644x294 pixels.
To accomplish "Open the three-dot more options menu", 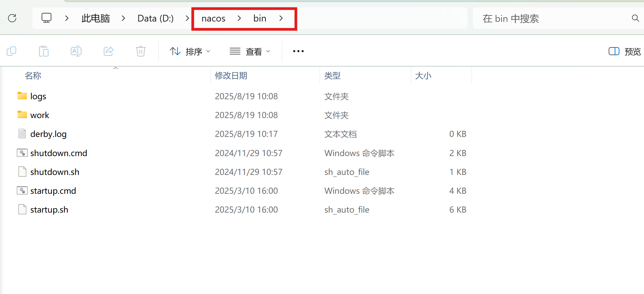I will coord(298,51).
